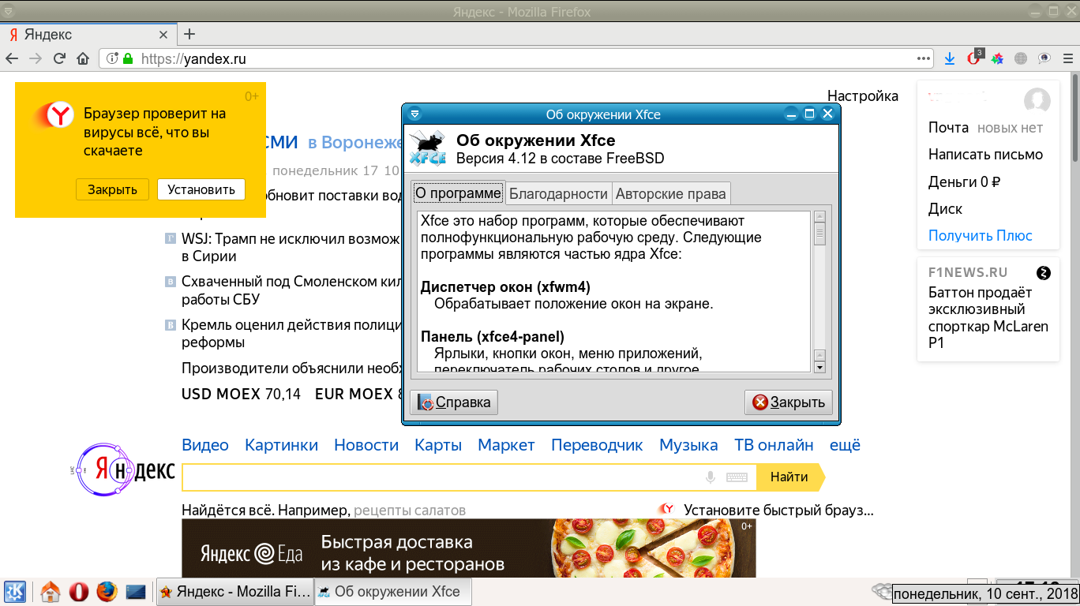Screen dimensions: 1080x606
Task: Switch to Об окружении Xfce taskbar window
Action: pyautogui.click(x=393, y=591)
